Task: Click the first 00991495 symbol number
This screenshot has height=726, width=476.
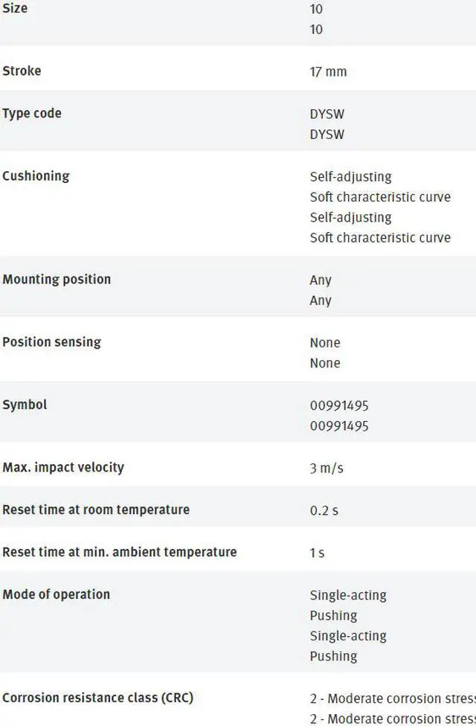Action: [x=339, y=405]
